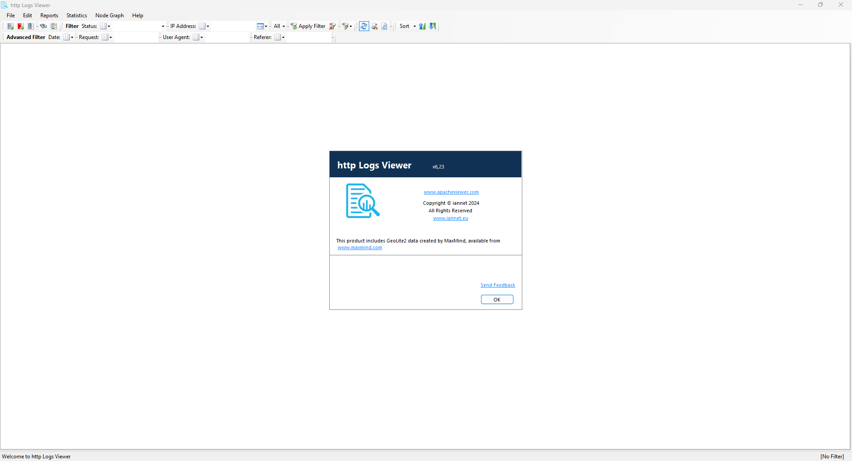Sort descending with the blue down arrow
Image resolution: width=852 pixels, height=461 pixels.
click(433, 26)
